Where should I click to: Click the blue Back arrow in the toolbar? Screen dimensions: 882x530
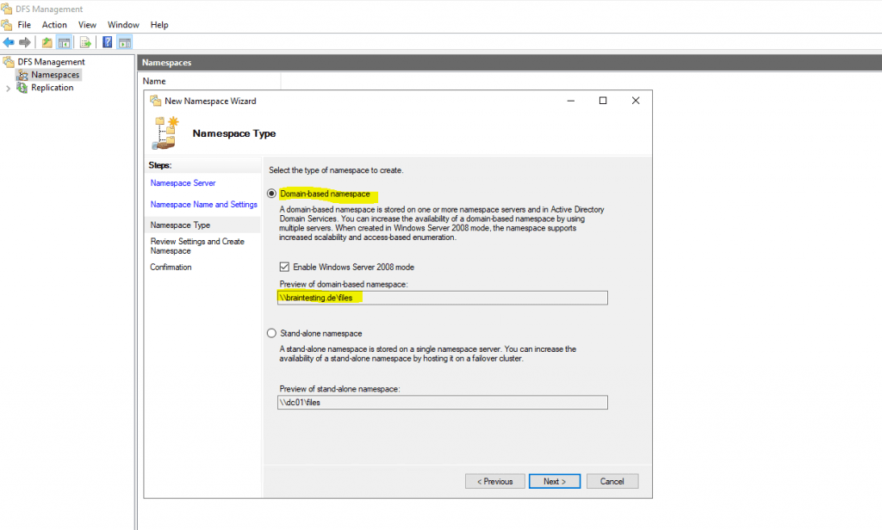pyautogui.click(x=9, y=42)
